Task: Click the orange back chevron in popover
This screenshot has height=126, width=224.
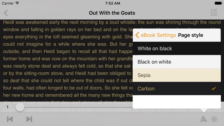Action: tap(137, 35)
